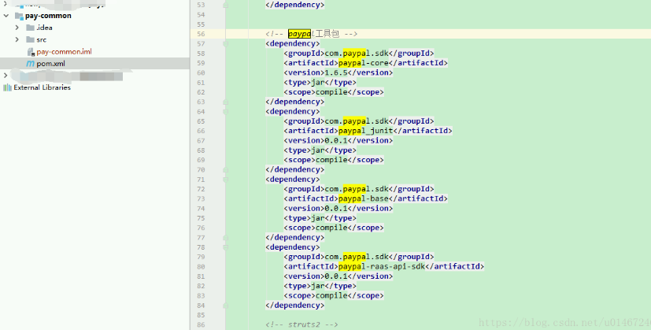Select pay-common in the project tree
The image size is (651, 330).
[x=48, y=16]
